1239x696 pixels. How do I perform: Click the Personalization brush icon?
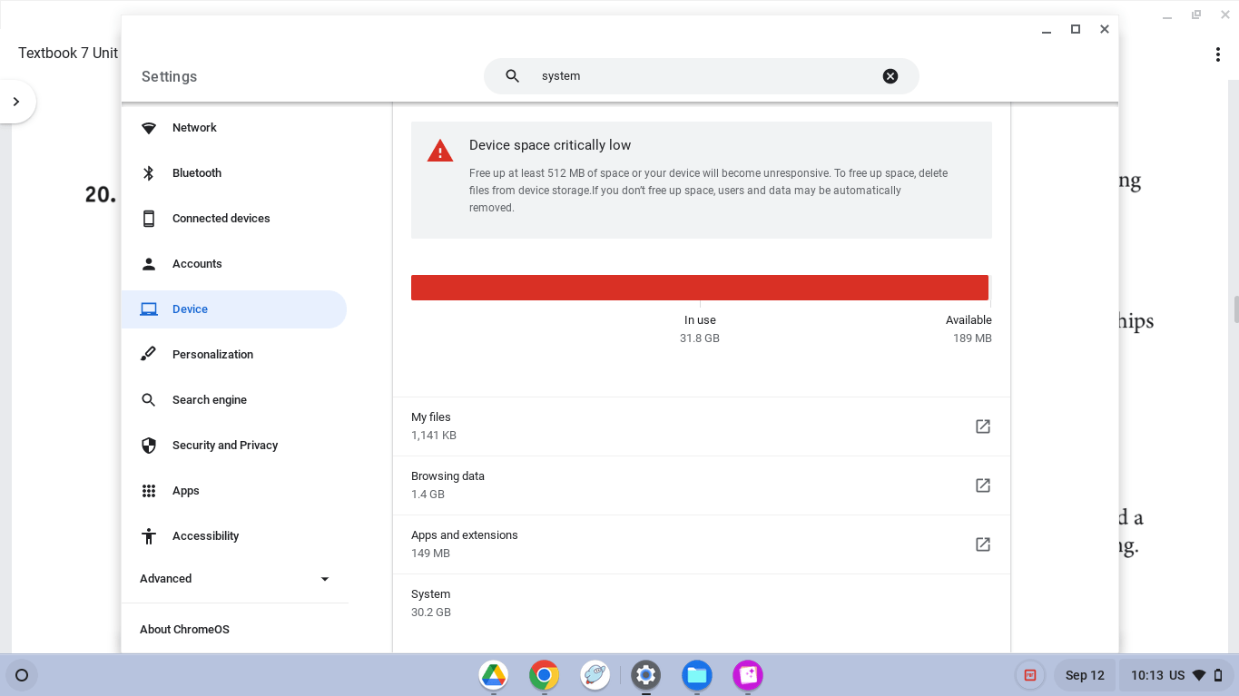click(148, 354)
